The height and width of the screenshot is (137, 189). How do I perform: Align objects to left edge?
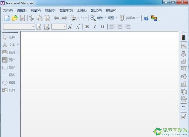183,46
